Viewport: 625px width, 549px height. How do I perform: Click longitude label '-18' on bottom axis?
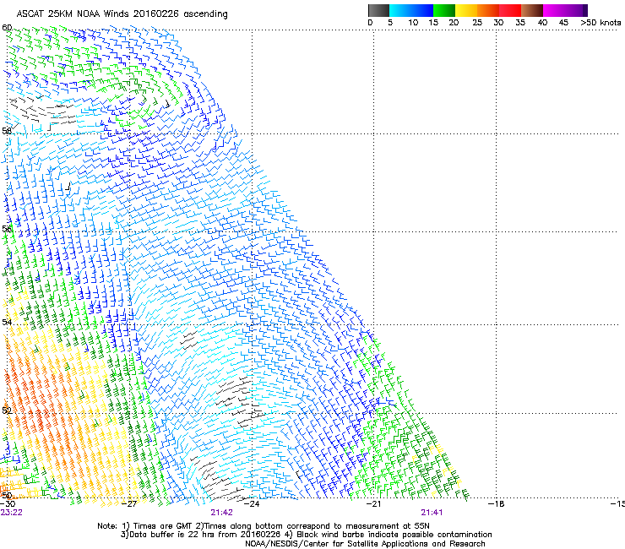496,504
